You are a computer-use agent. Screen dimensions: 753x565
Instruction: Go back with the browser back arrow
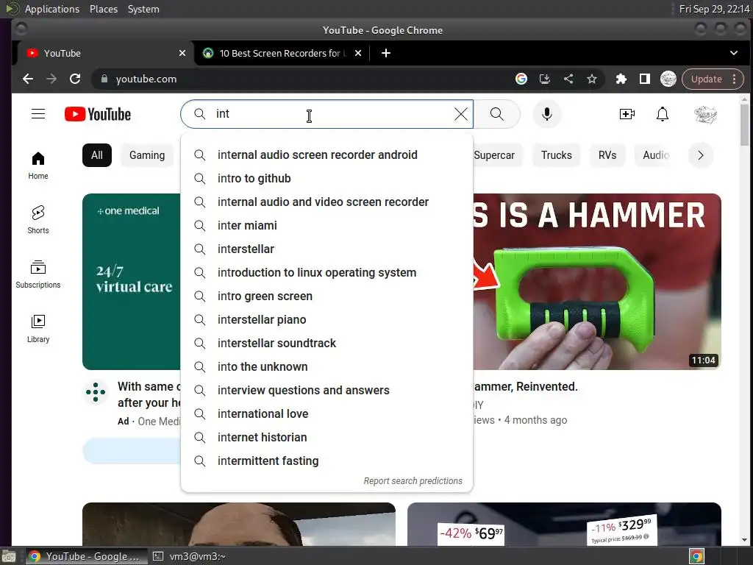[x=28, y=79]
